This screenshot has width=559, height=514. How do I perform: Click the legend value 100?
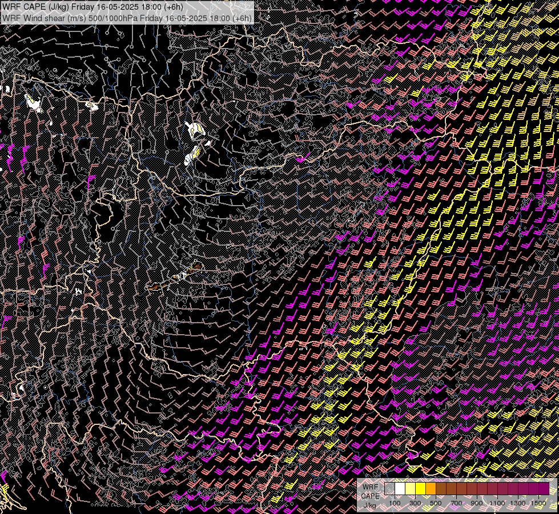[395, 503]
